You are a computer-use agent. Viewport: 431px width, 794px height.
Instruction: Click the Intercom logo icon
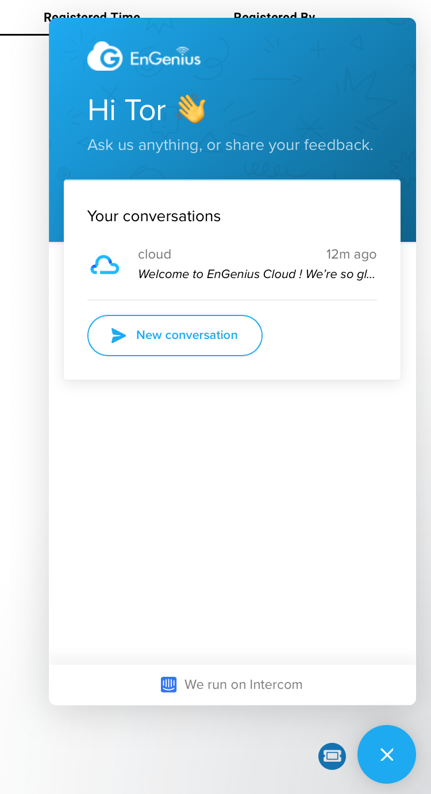coord(168,684)
